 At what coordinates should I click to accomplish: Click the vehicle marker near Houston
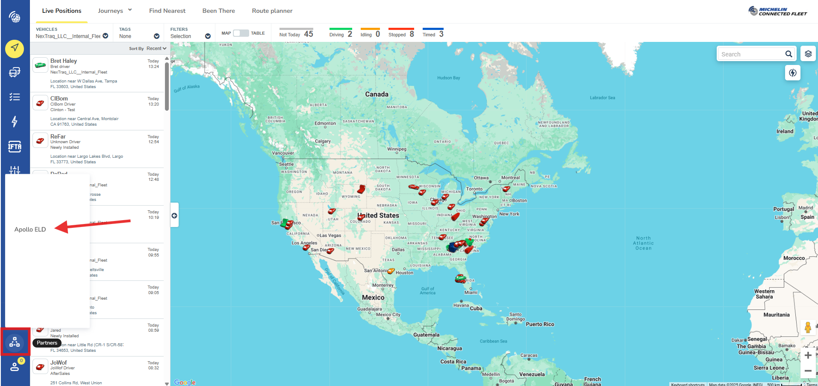(391, 271)
